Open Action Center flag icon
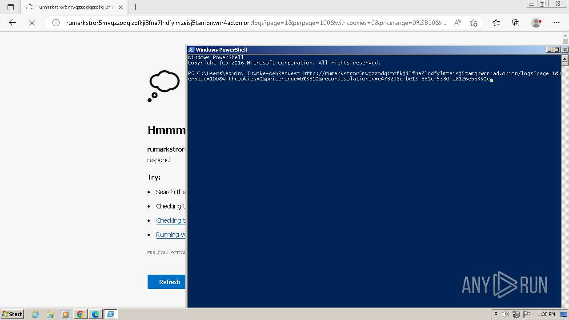This screenshot has width=569, height=320. (x=527, y=314)
